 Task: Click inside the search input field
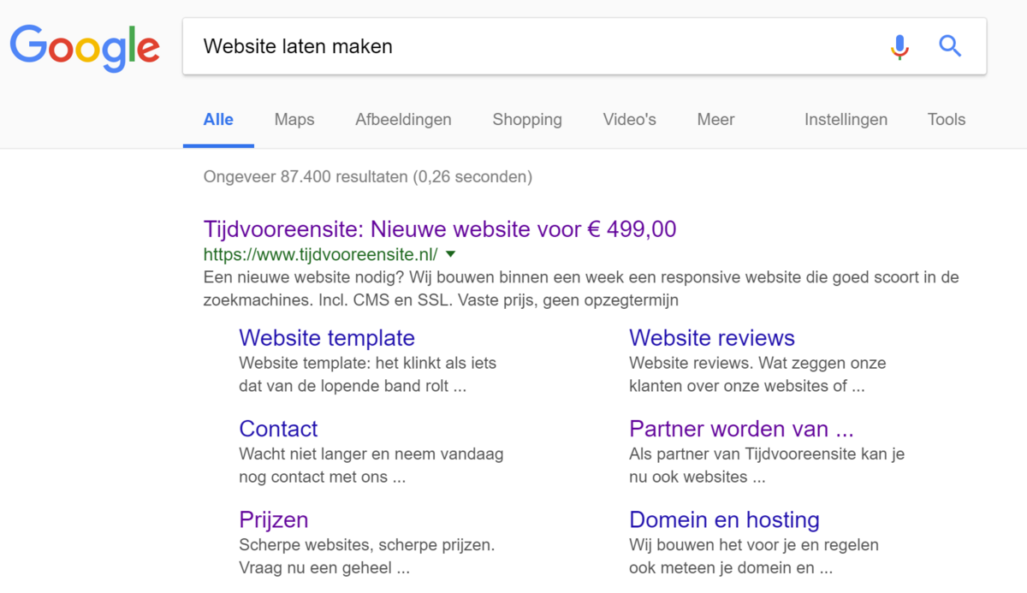[513, 46]
